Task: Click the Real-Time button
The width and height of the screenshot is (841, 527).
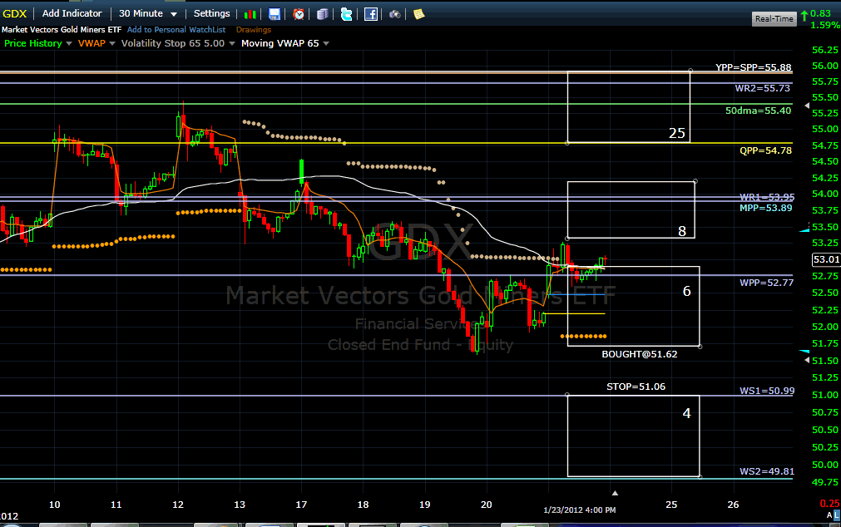Action: (774, 19)
